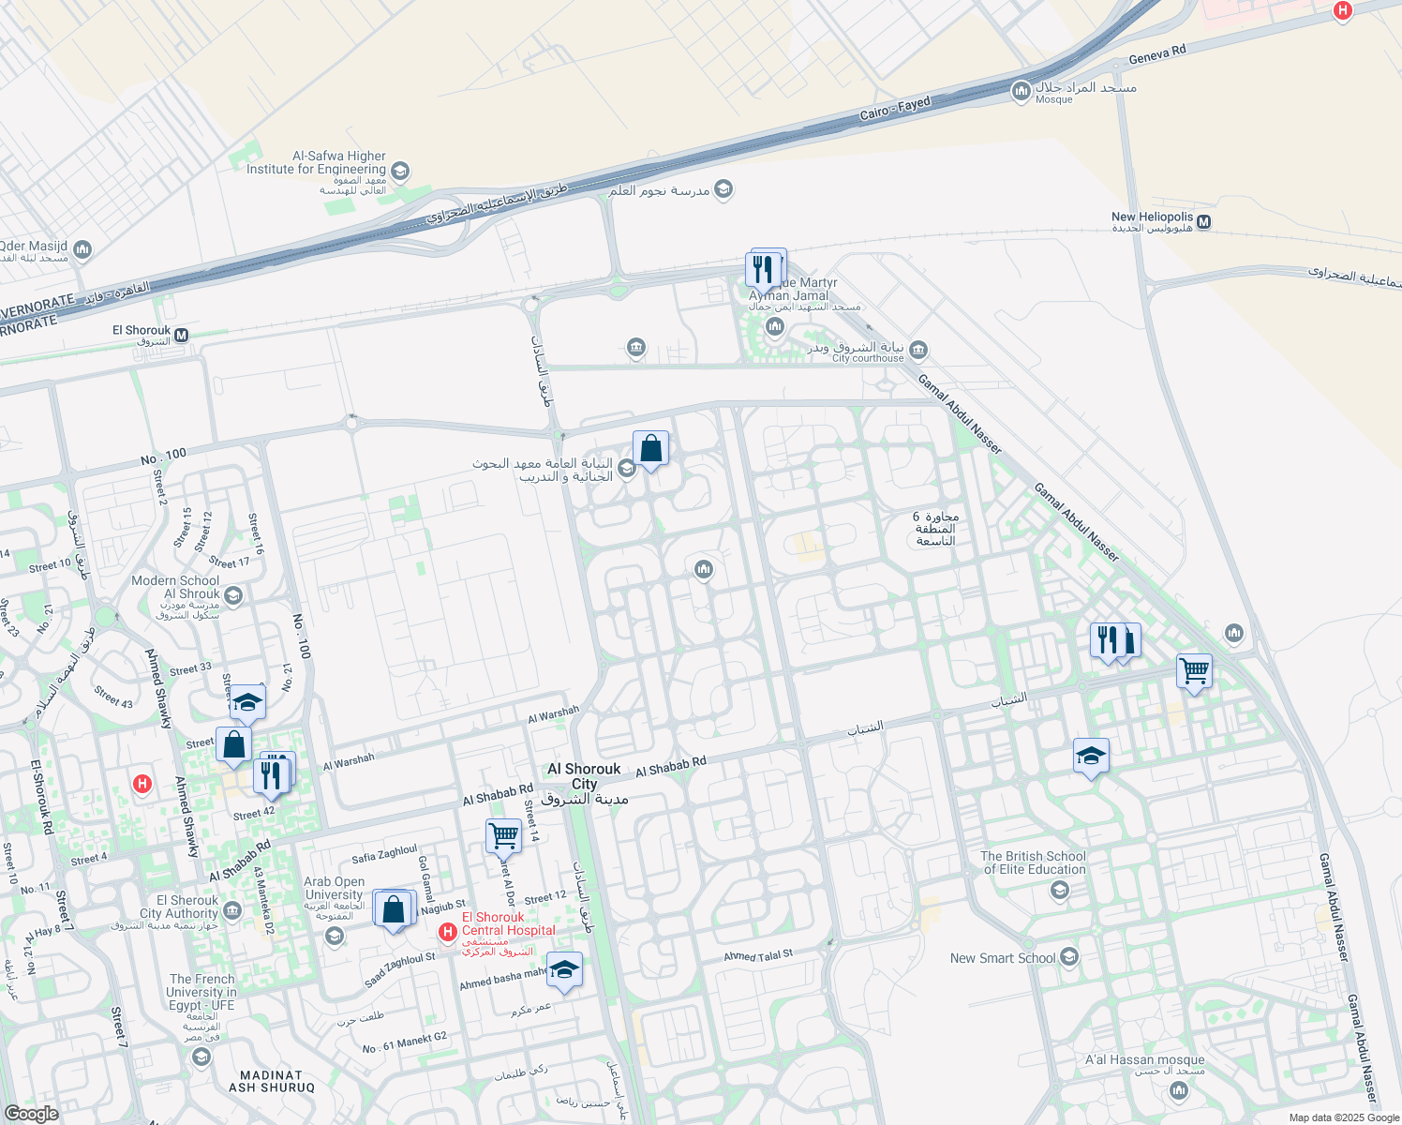
Task: Select the New Smart School label
Action: pyautogui.click(x=1003, y=958)
